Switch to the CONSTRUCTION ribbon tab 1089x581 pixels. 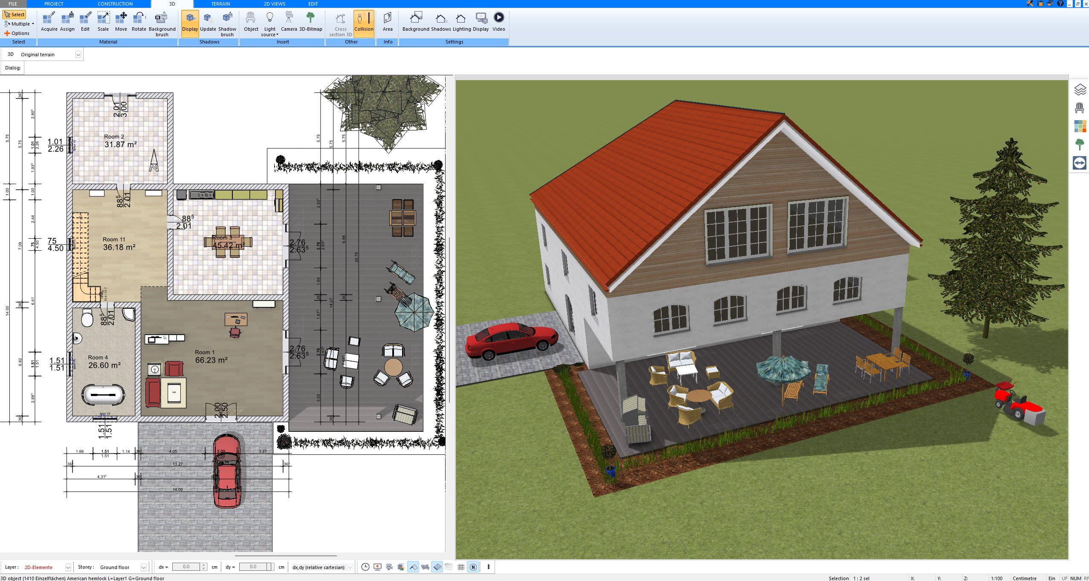115,4
